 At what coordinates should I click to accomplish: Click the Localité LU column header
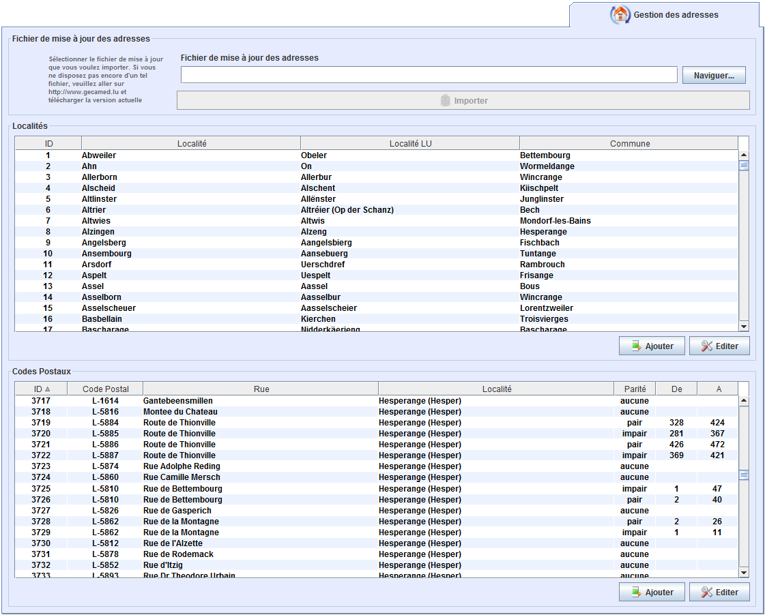tap(409, 143)
